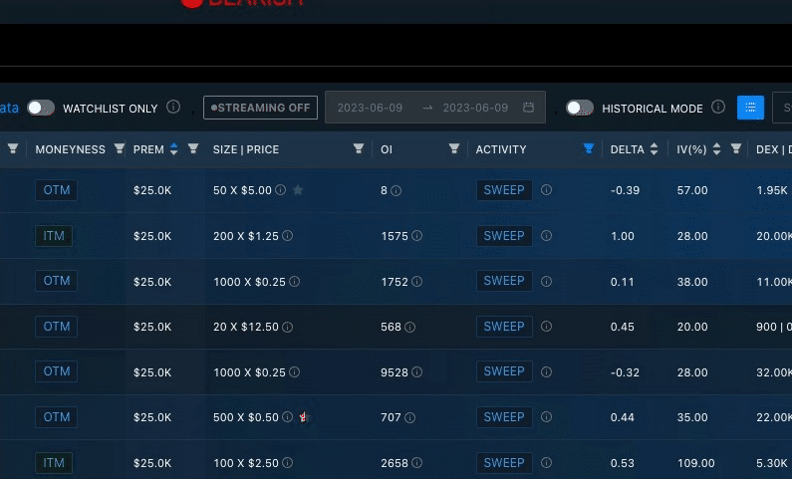Click the MONEYNESS column header
Viewport: 792px width, 479px height.
(x=70, y=149)
